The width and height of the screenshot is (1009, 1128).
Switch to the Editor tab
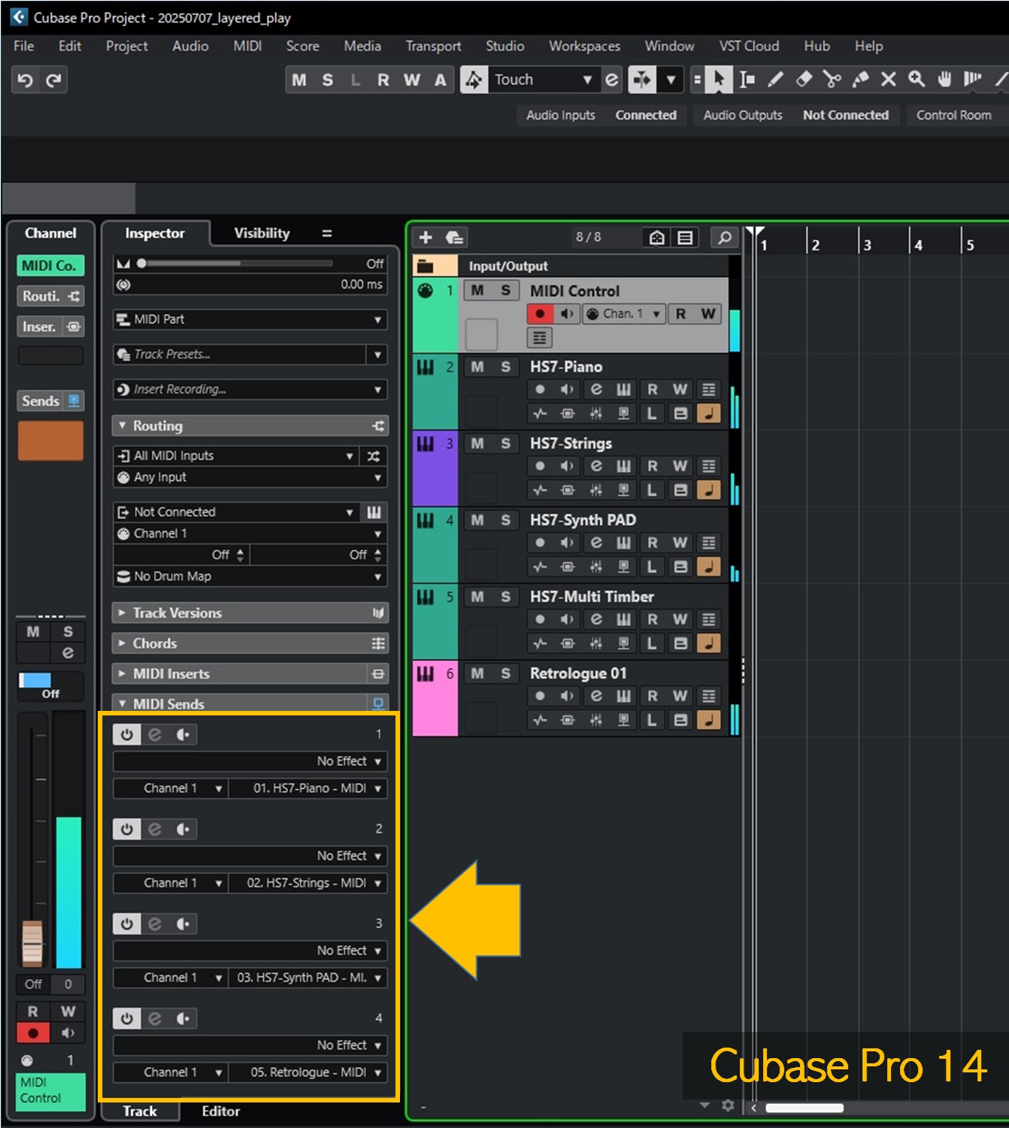220,1111
